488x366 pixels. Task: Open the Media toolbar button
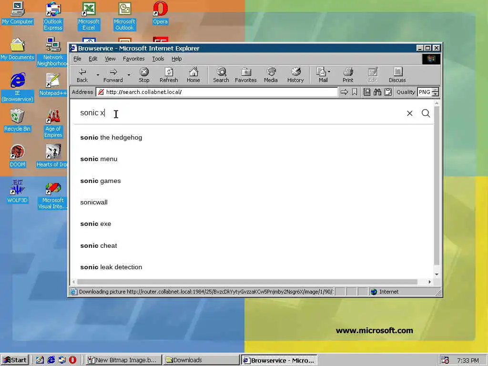(271, 75)
